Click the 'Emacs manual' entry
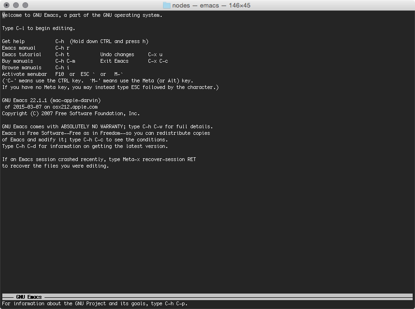Screen dimensions: 415x309 tap(19, 48)
